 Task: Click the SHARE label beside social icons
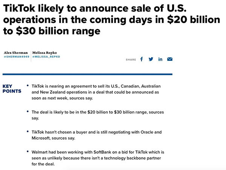(x=131, y=60)
